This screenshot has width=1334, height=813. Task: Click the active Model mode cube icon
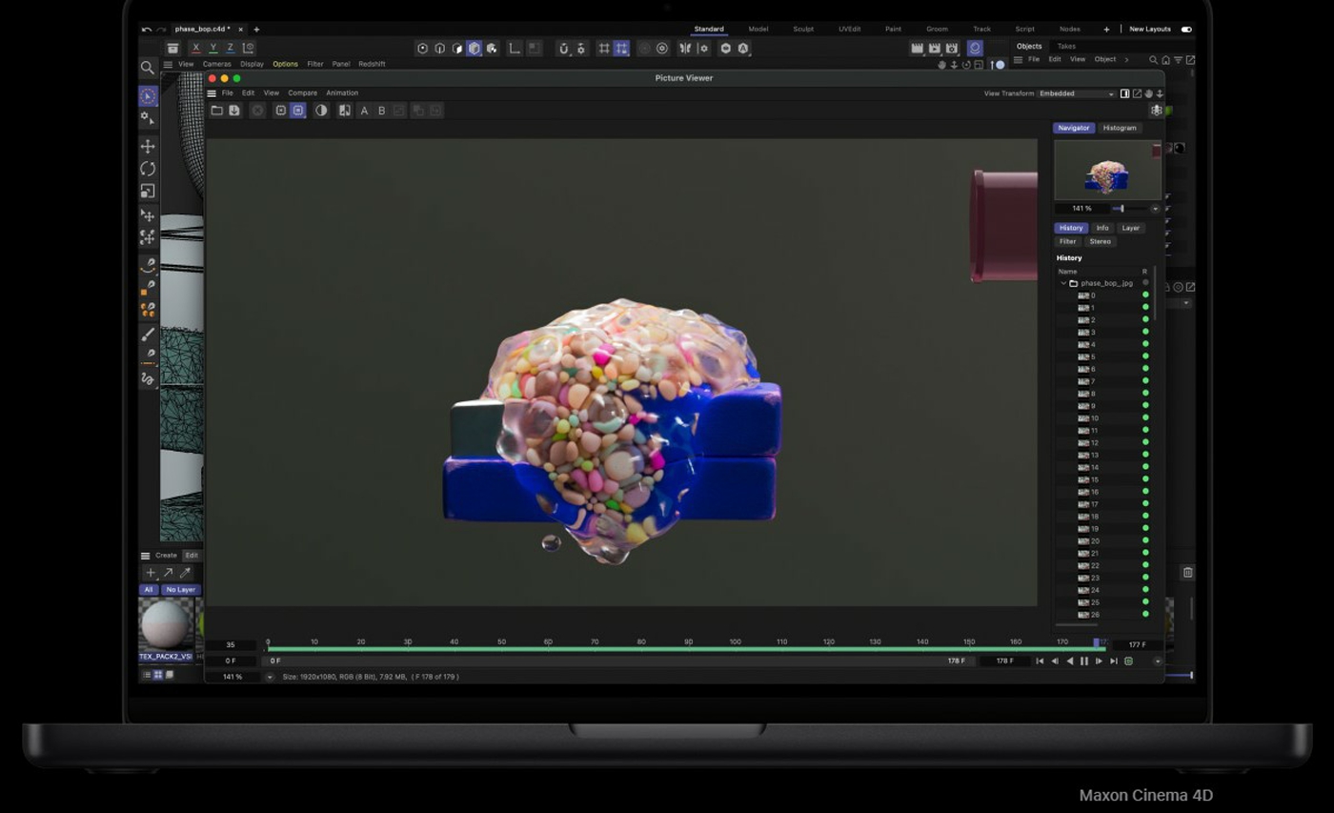point(474,48)
